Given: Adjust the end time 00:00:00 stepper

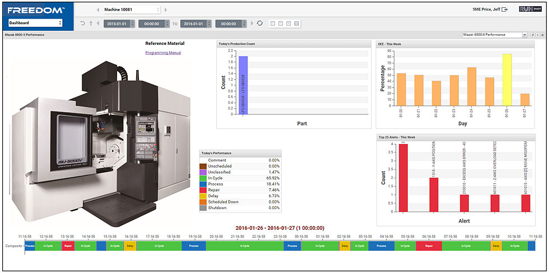Looking at the screenshot, I should click(x=244, y=24).
